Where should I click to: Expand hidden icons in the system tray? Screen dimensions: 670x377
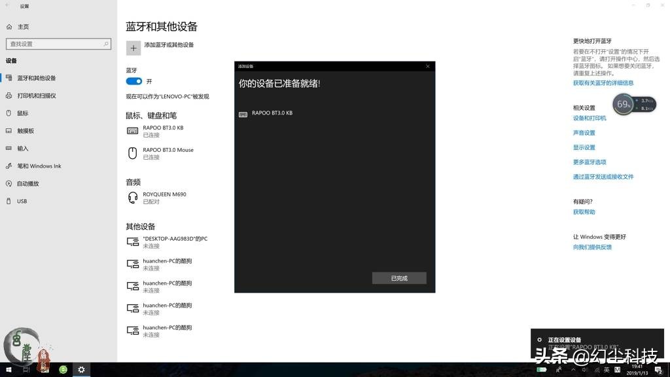[x=573, y=369]
